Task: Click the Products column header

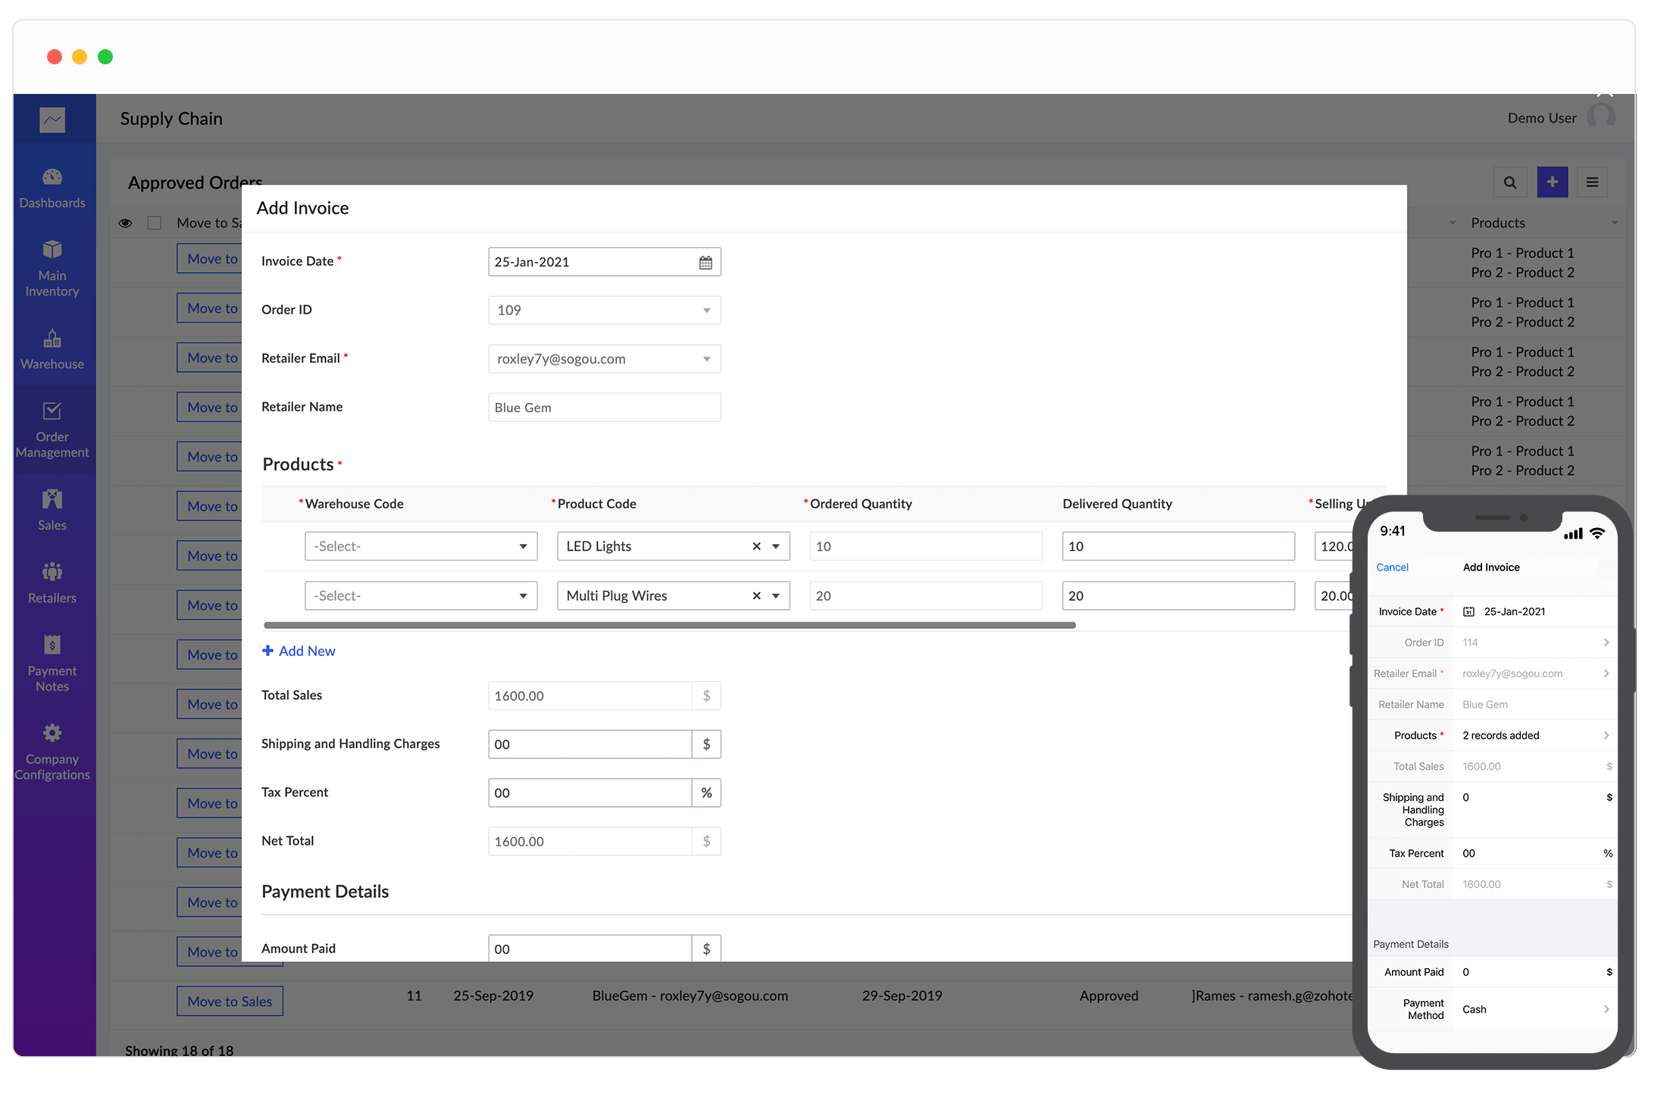Action: (1498, 223)
